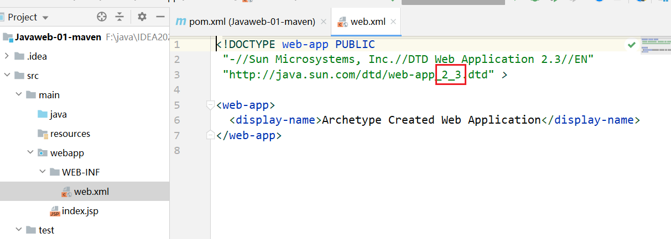This screenshot has width=671, height=239.
Task: Click the green inspection checkmark in editor
Action: pyautogui.click(x=631, y=44)
